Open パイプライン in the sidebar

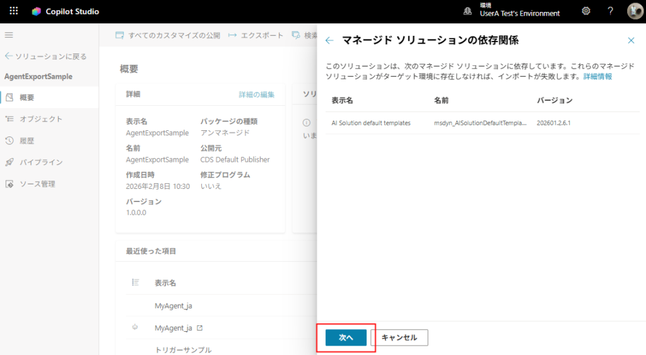40,162
